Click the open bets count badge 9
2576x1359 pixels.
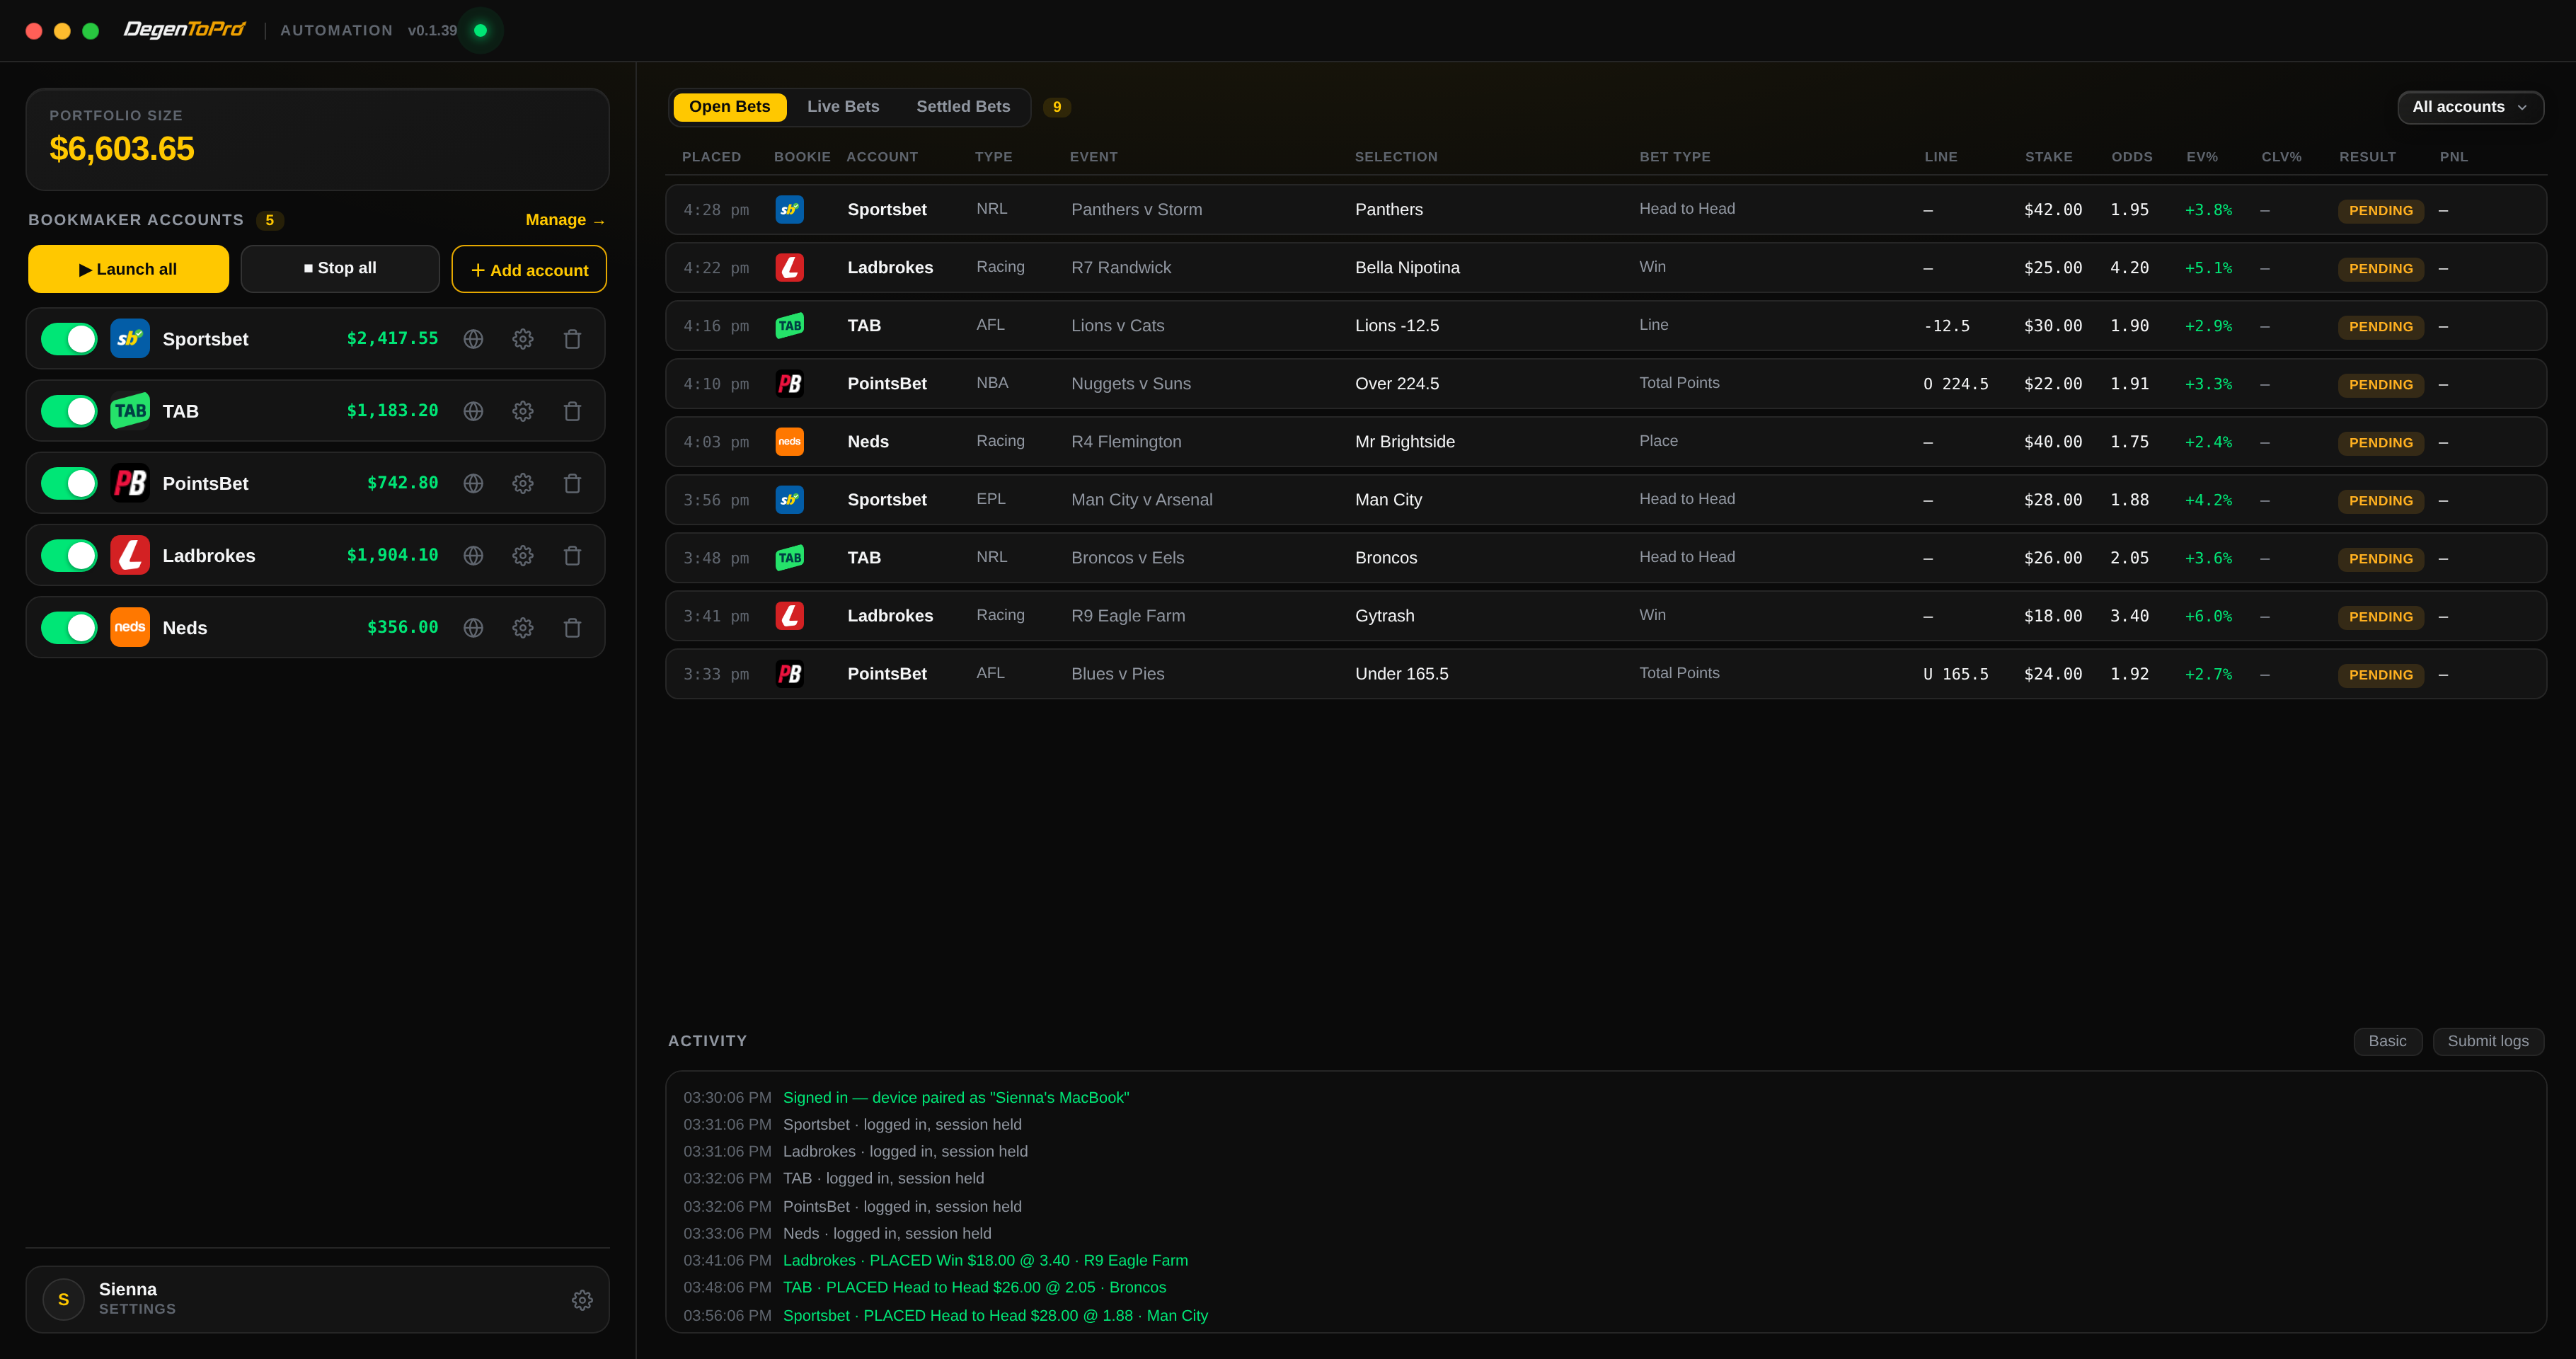click(1057, 107)
